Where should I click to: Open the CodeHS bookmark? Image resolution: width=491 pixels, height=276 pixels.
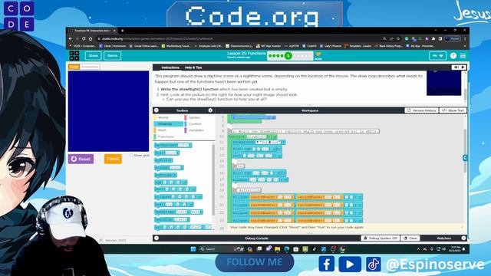click(x=309, y=46)
